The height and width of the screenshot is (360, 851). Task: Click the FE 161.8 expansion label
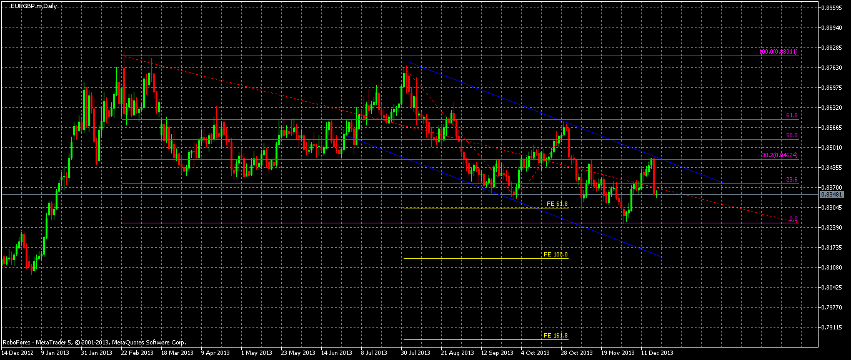coord(555,336)
